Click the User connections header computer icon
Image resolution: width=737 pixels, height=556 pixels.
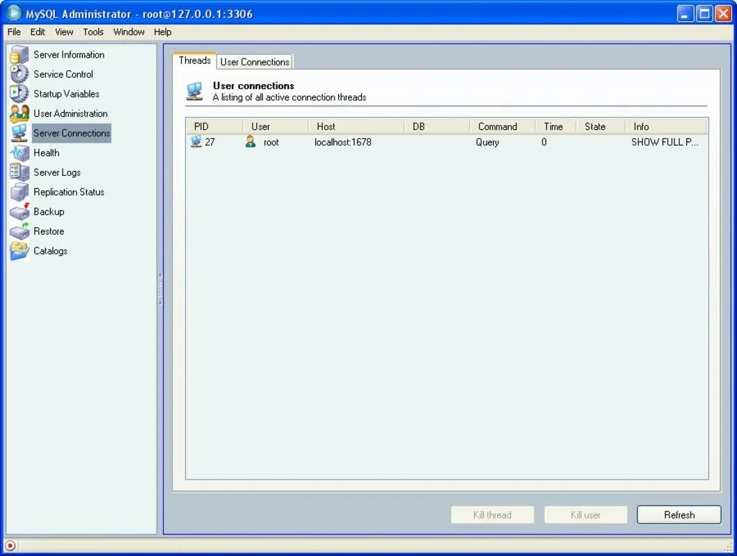click(x=195, y=91)
